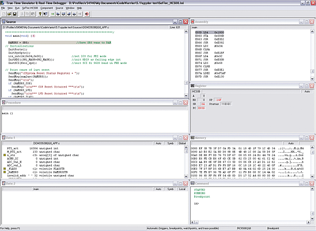Select the RAMSRS = SRS source line
The image size is (316, 231).
tap(60, 43)
